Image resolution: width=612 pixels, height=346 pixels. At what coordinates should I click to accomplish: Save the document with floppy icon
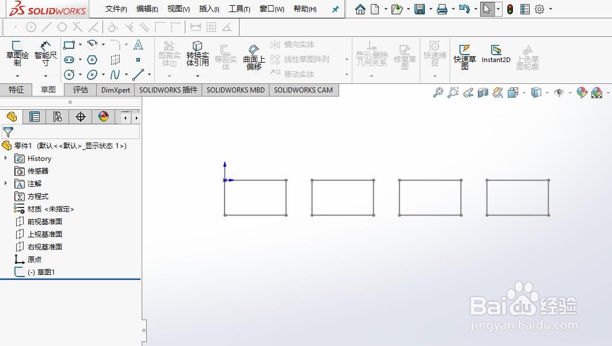click(x=420, y=9)
